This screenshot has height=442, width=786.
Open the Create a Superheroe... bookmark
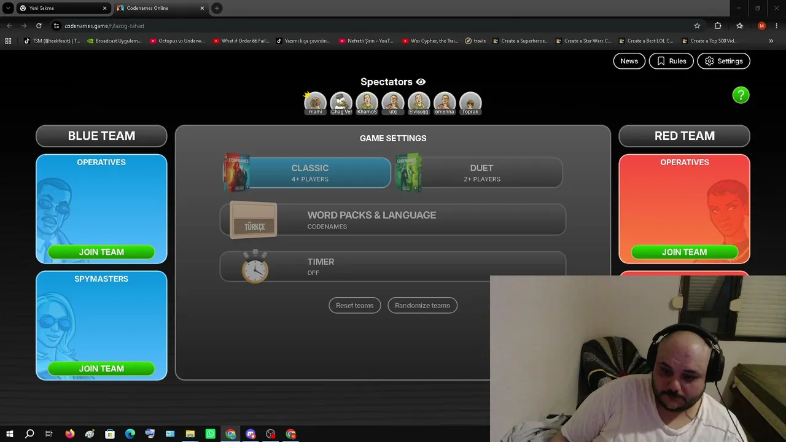coord(521,41)
